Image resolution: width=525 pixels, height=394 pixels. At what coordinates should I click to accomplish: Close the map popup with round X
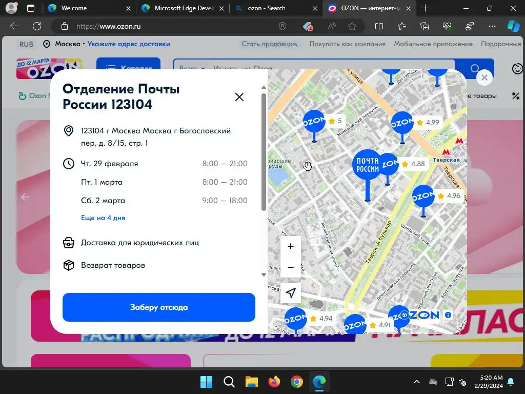[x=484, y=78]
